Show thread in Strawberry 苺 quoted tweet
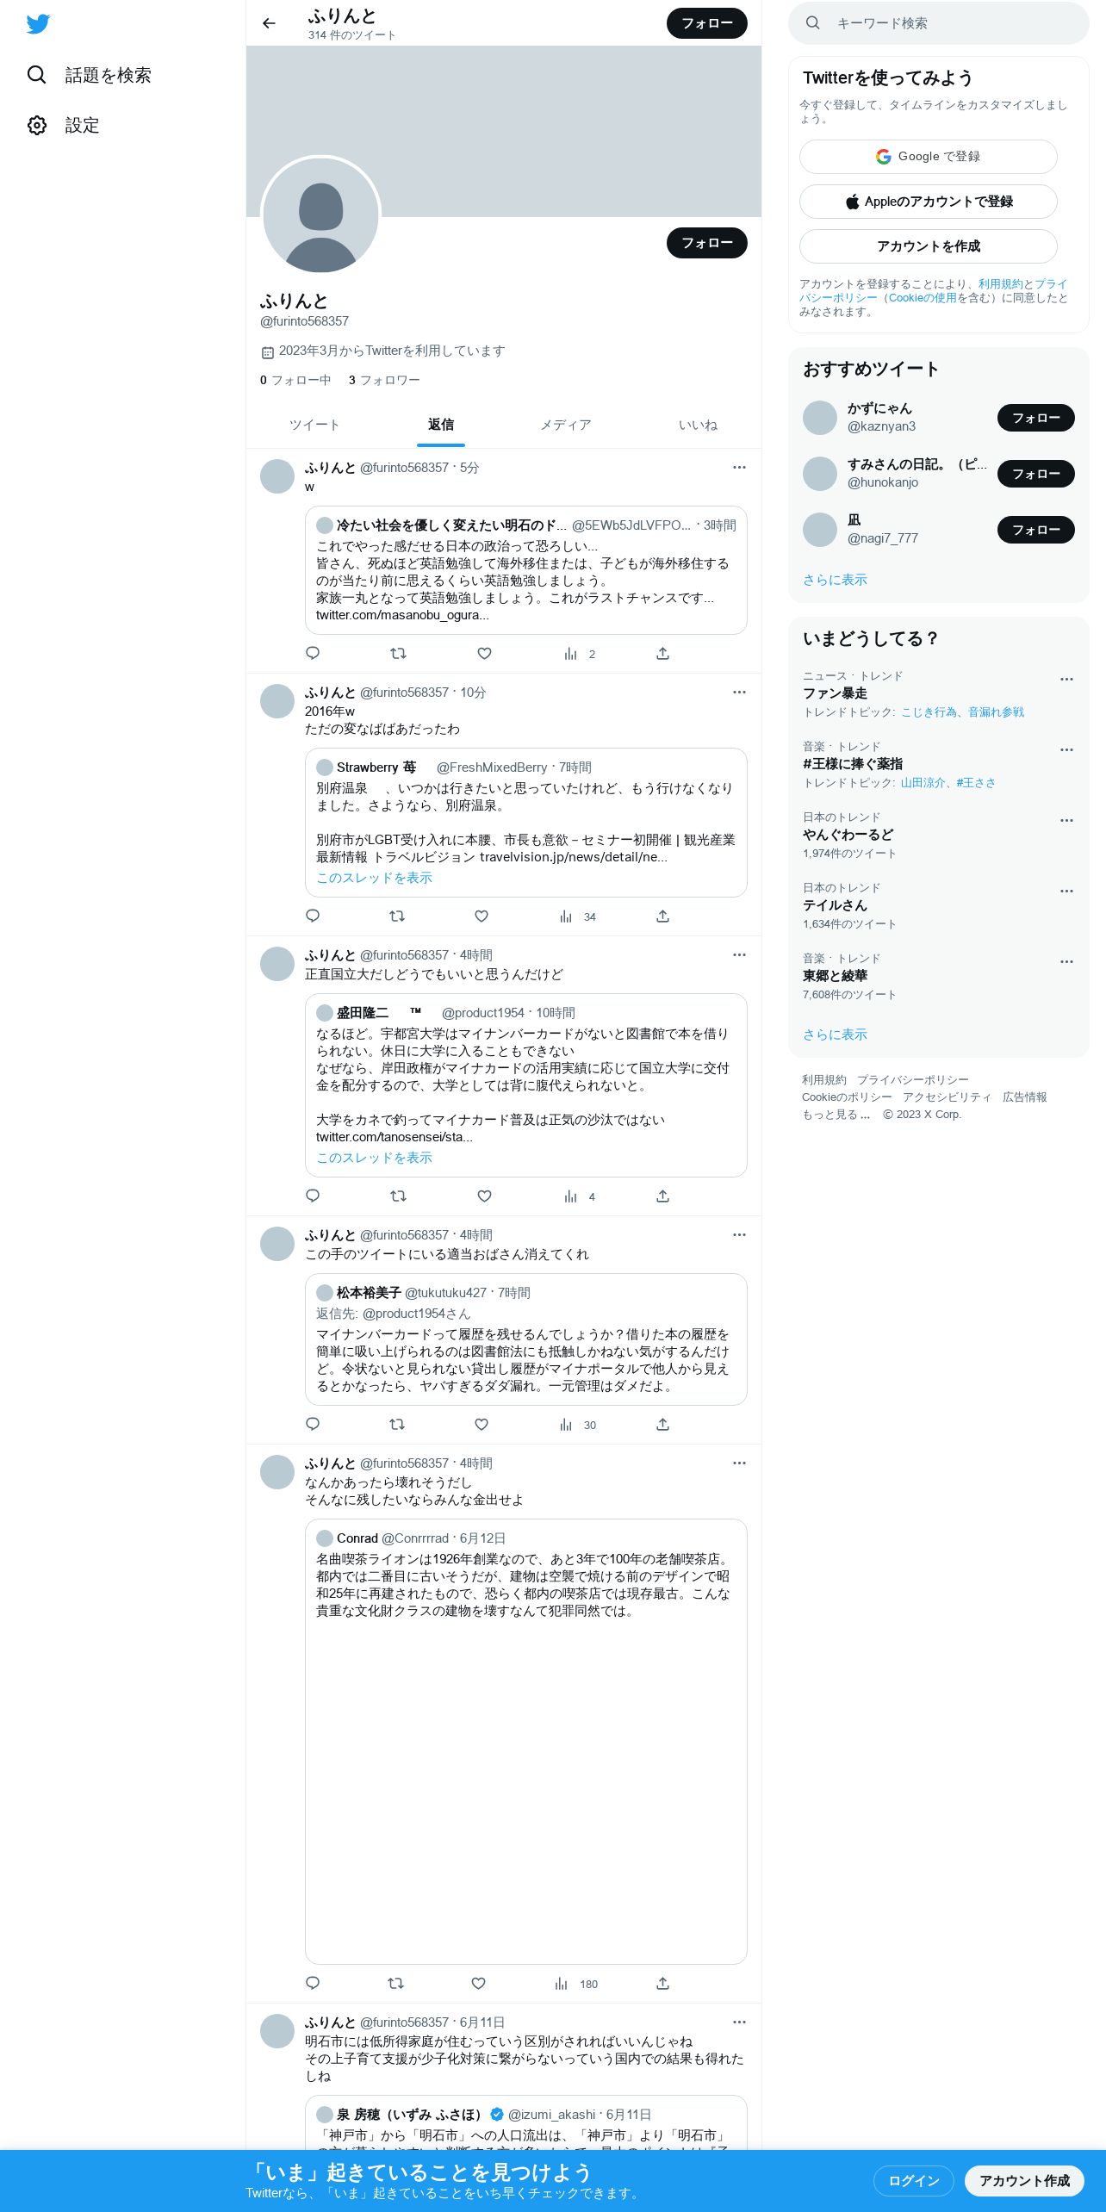The height and width of the screenshot is (2212, 1106). pyautogui.click(x=374, y=878)
